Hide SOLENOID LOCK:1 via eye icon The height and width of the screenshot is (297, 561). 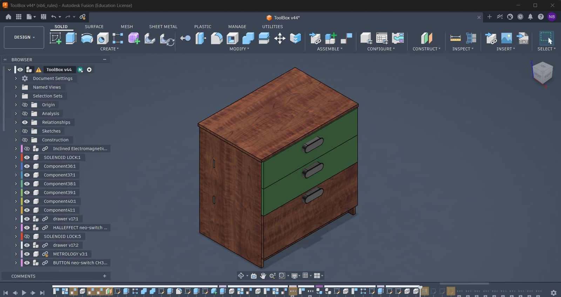(27, 157)
